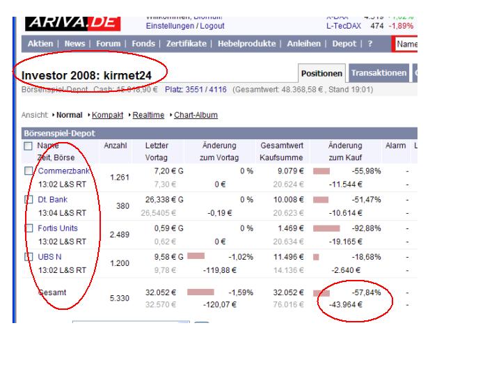Select the -19.165 € loss for Fortis Units
The width and height of the screenshot is (501, 376).
tap(345, 242)
